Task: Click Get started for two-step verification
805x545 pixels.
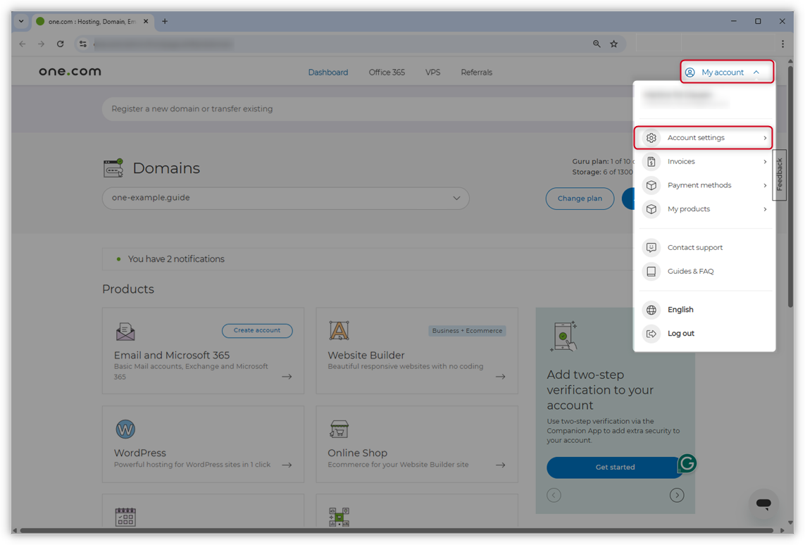Action: (x=614, y=467)
